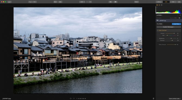Click the heart favorite icon in the bottom bar

pyautogui.click(x=74, y=98)
